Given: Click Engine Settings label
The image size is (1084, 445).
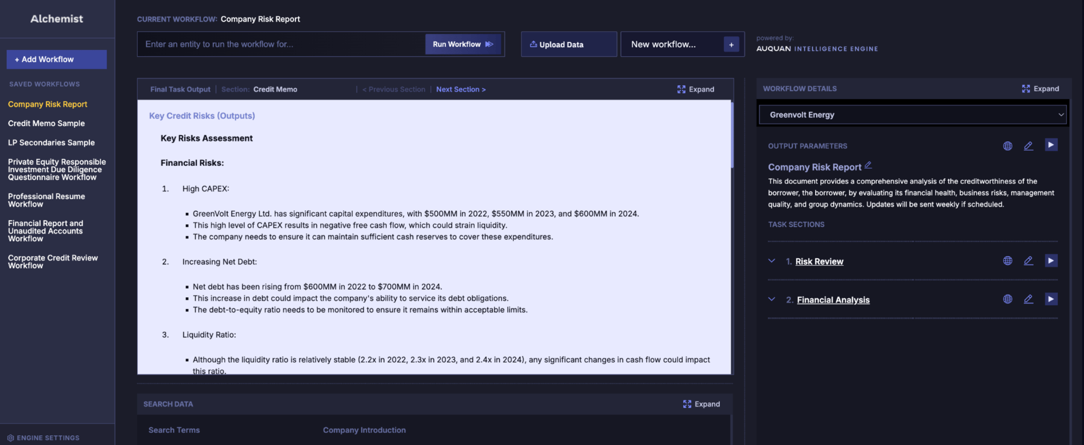Looking at the screenshot, I should click(x=48, y=438).
